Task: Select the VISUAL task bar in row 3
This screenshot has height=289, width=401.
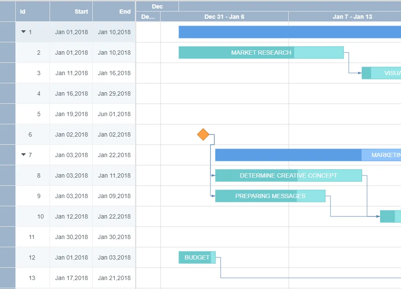Action: tap(384, 73)
